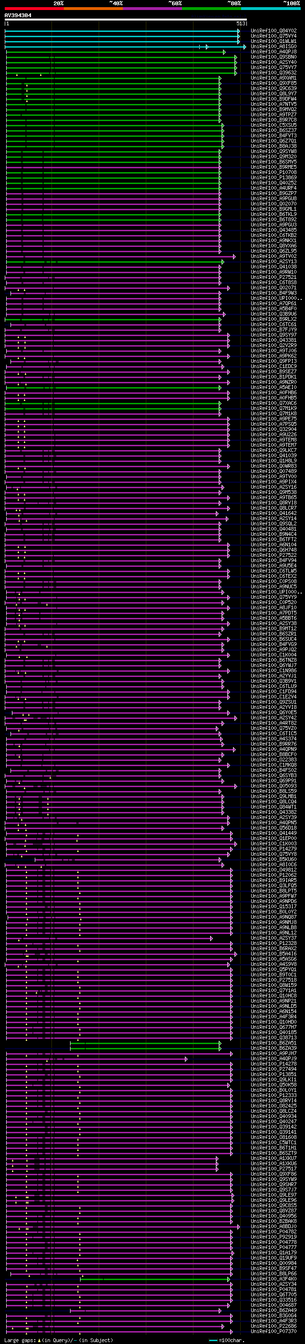Image resolution: width=305 pixels, height=1344 pixels.
Task: Select hit label UniRef100_P10708
Action: [x=274, y=172]
